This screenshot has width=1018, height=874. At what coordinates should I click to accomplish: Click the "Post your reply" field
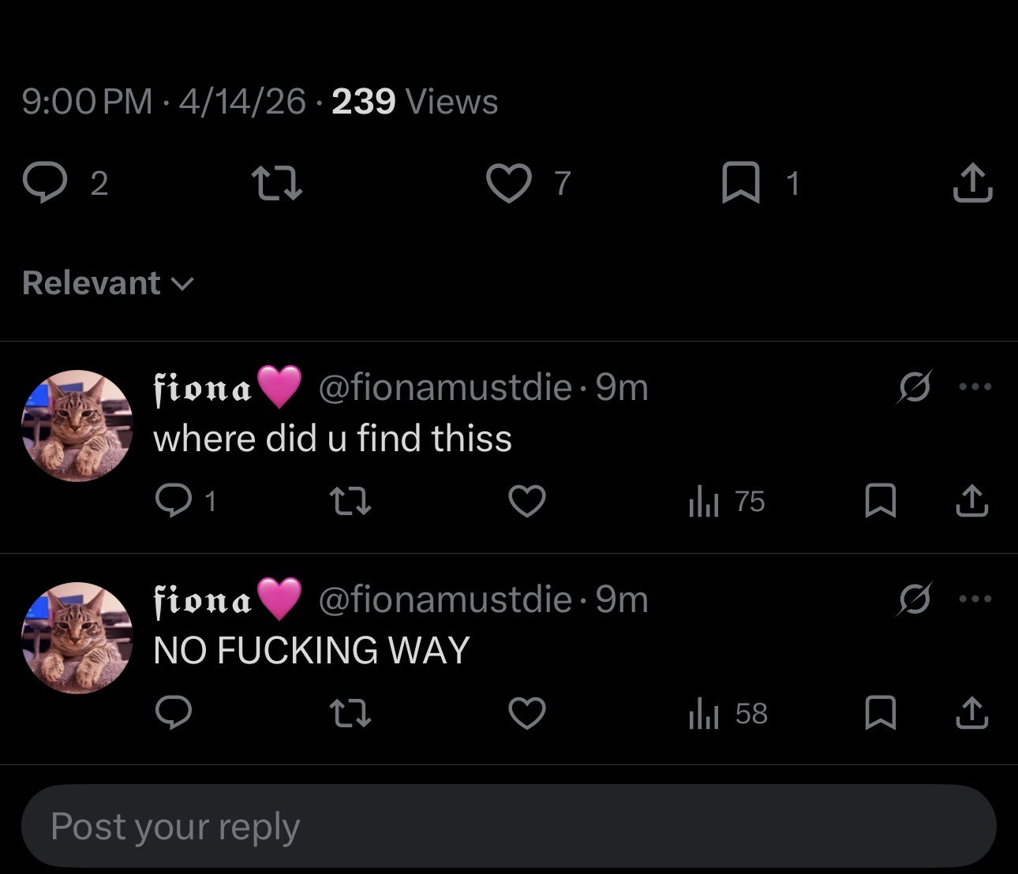tap(508, 827)
